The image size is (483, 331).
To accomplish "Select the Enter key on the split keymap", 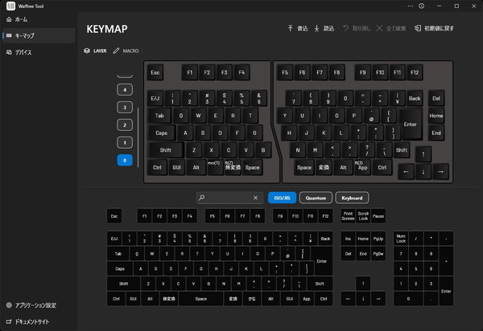I will point(411,125).
